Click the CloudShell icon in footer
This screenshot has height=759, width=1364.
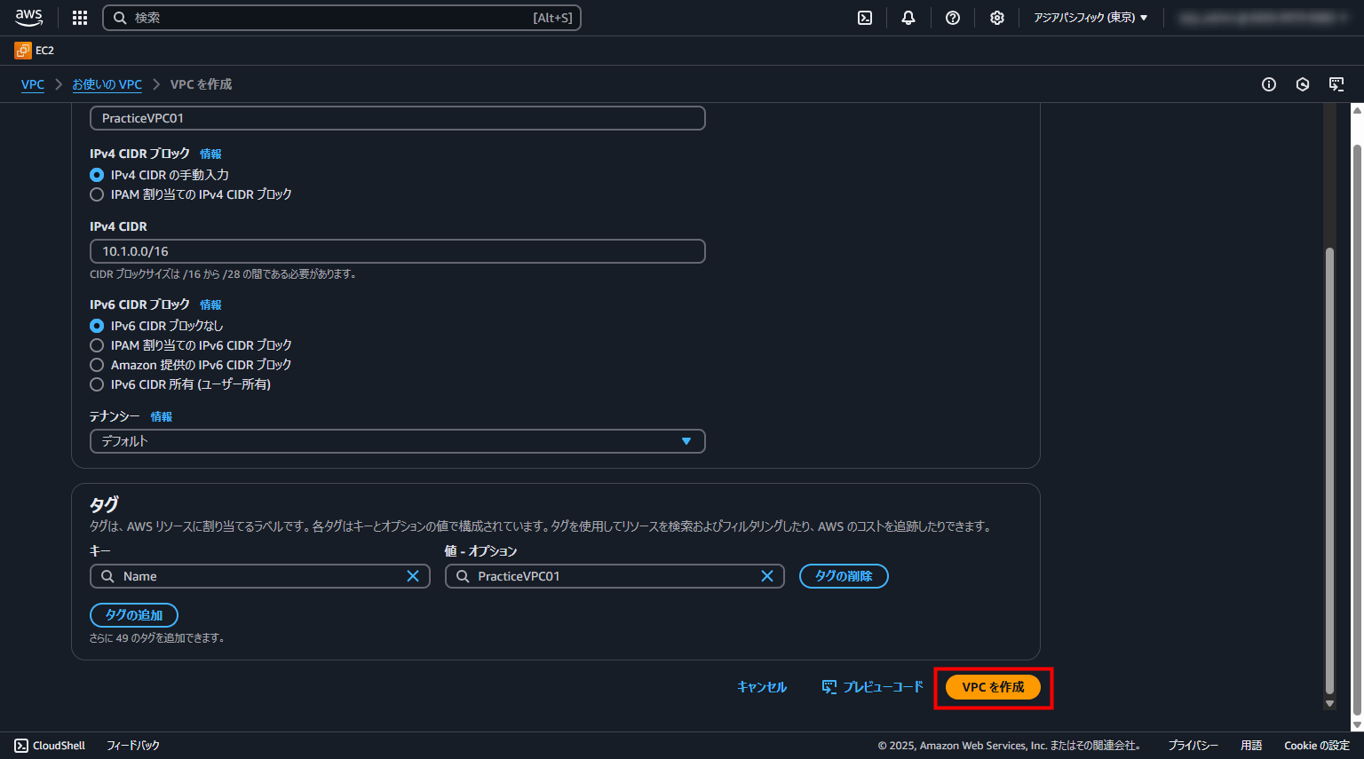tap(21, 746)
